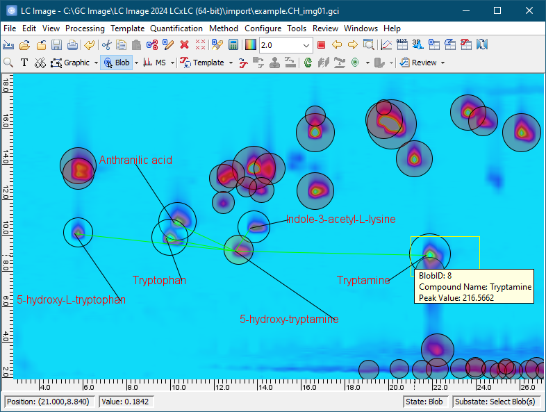Select the magnifier Zoom tool
546x412 pixels.
point(9,63)
